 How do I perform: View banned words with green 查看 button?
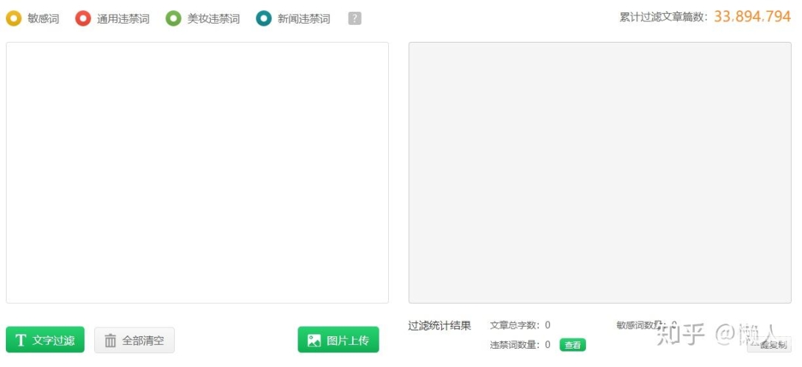[573, 345]
